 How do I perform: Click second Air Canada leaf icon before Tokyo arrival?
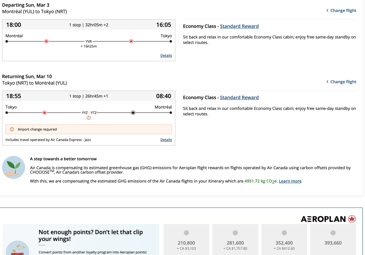131,41
